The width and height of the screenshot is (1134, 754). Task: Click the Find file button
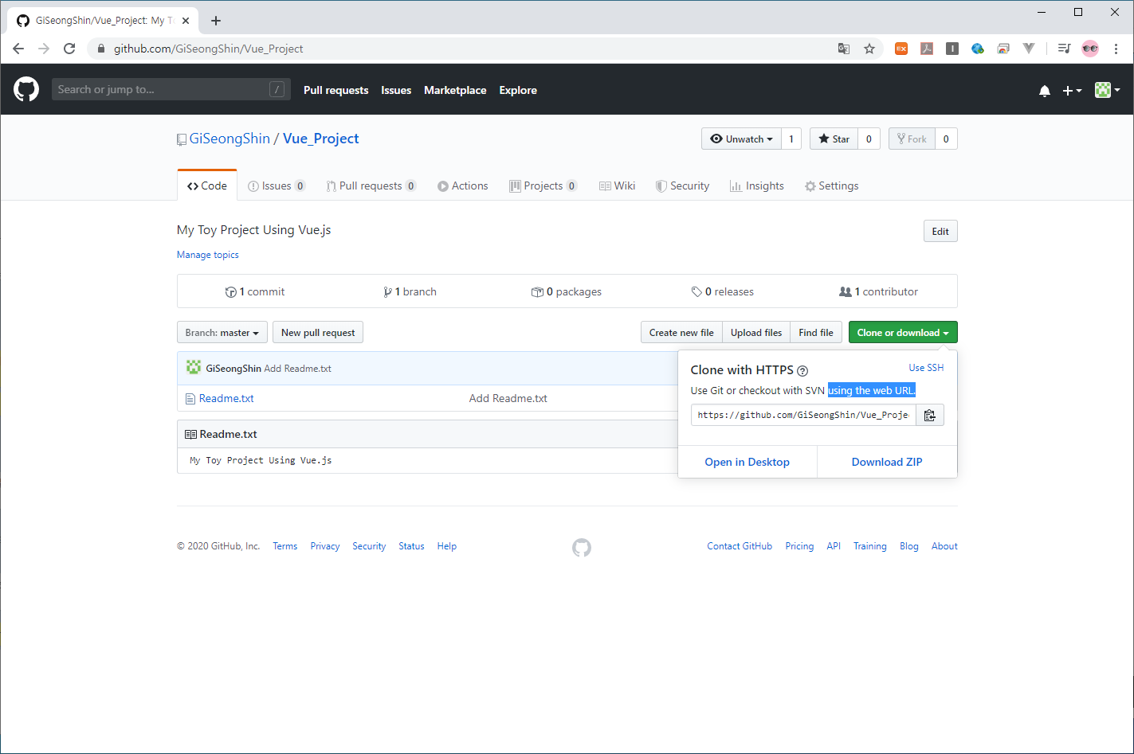click(x=816, y=333)
